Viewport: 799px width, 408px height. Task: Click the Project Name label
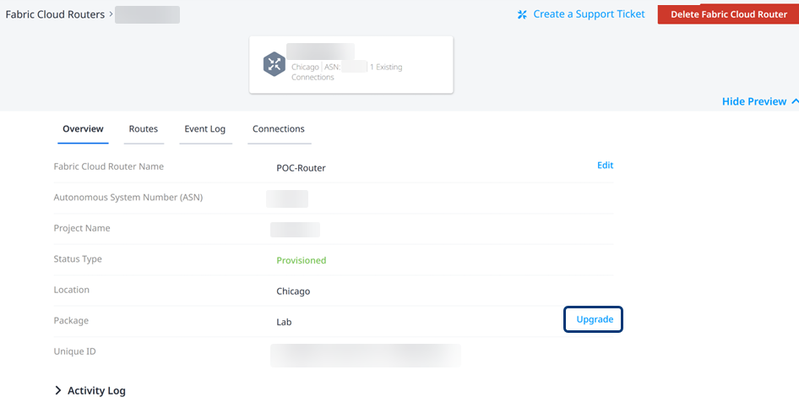(82, 228)
